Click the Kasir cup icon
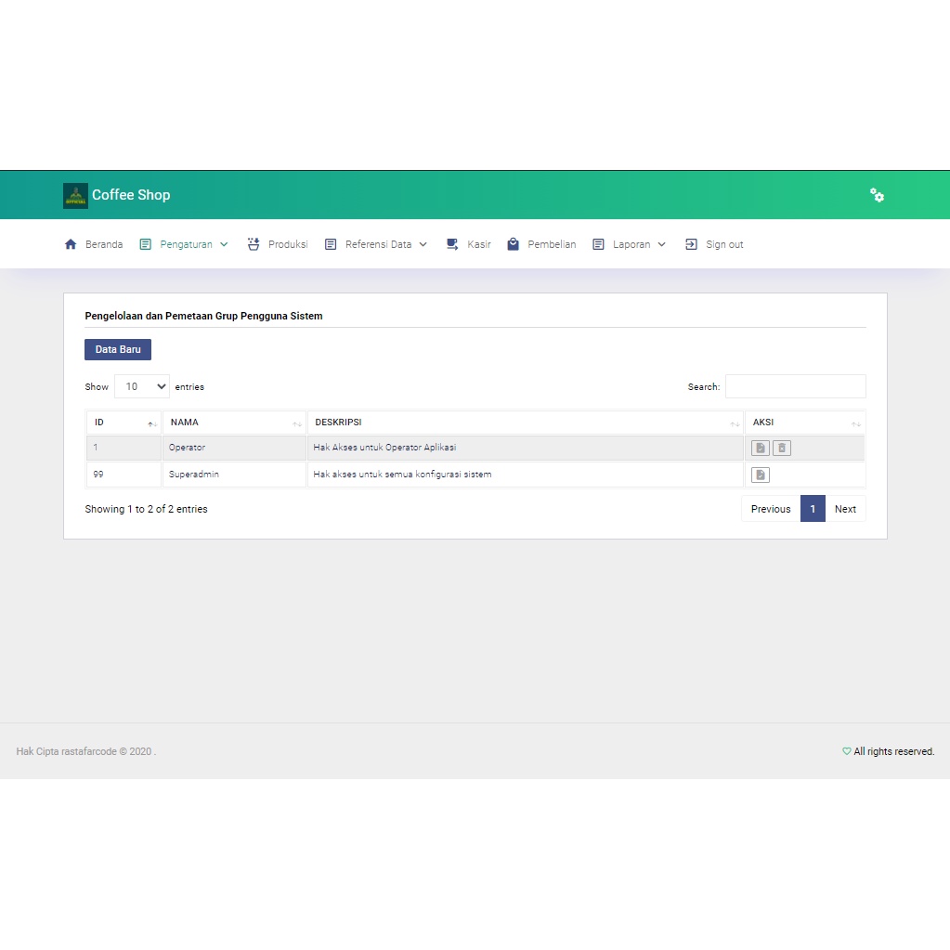The width and height of the screenshot is (950, 950). click(452, 244)
